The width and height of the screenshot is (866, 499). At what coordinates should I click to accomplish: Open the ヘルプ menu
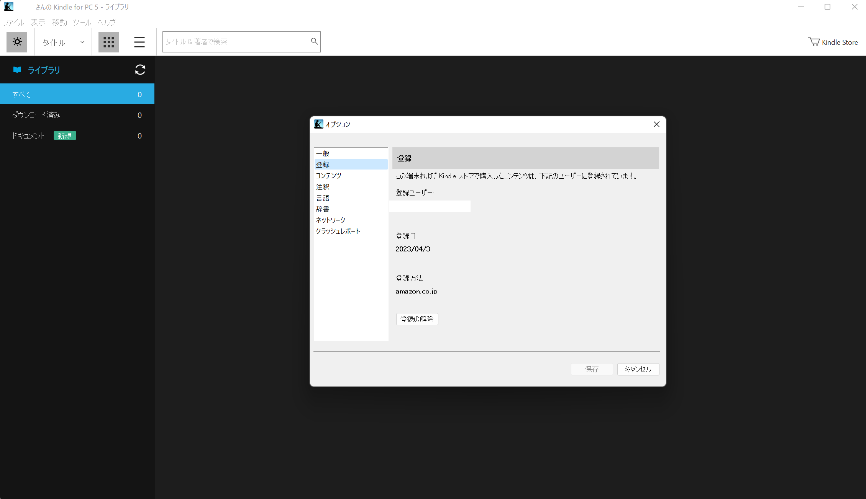pos(107,22)
